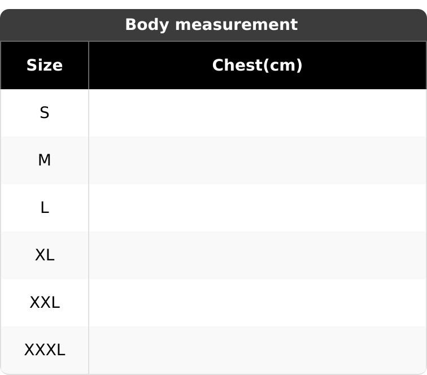Choose the largest size label in the table

pyautogui.click(x=45, y=350)
